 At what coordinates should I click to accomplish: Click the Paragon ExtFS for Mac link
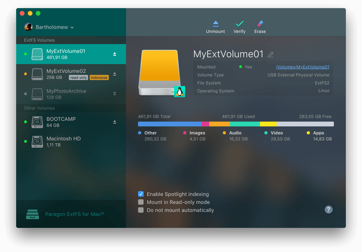point(74,214)
